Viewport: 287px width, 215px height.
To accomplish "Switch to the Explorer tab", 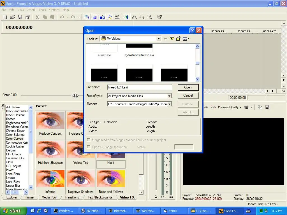I will coord(12,197).
